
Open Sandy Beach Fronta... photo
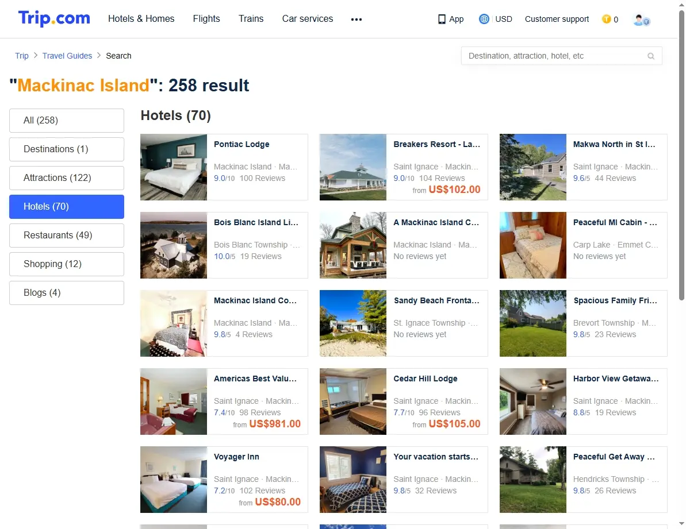tap(353, 324)
